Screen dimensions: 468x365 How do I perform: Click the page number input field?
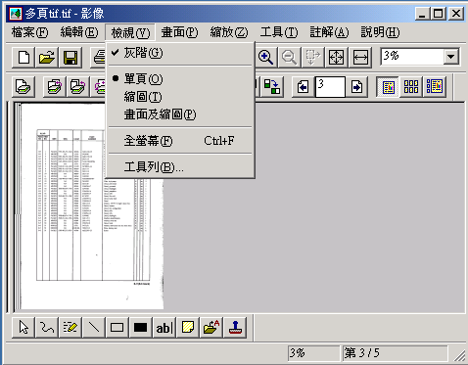coord(330,87)
